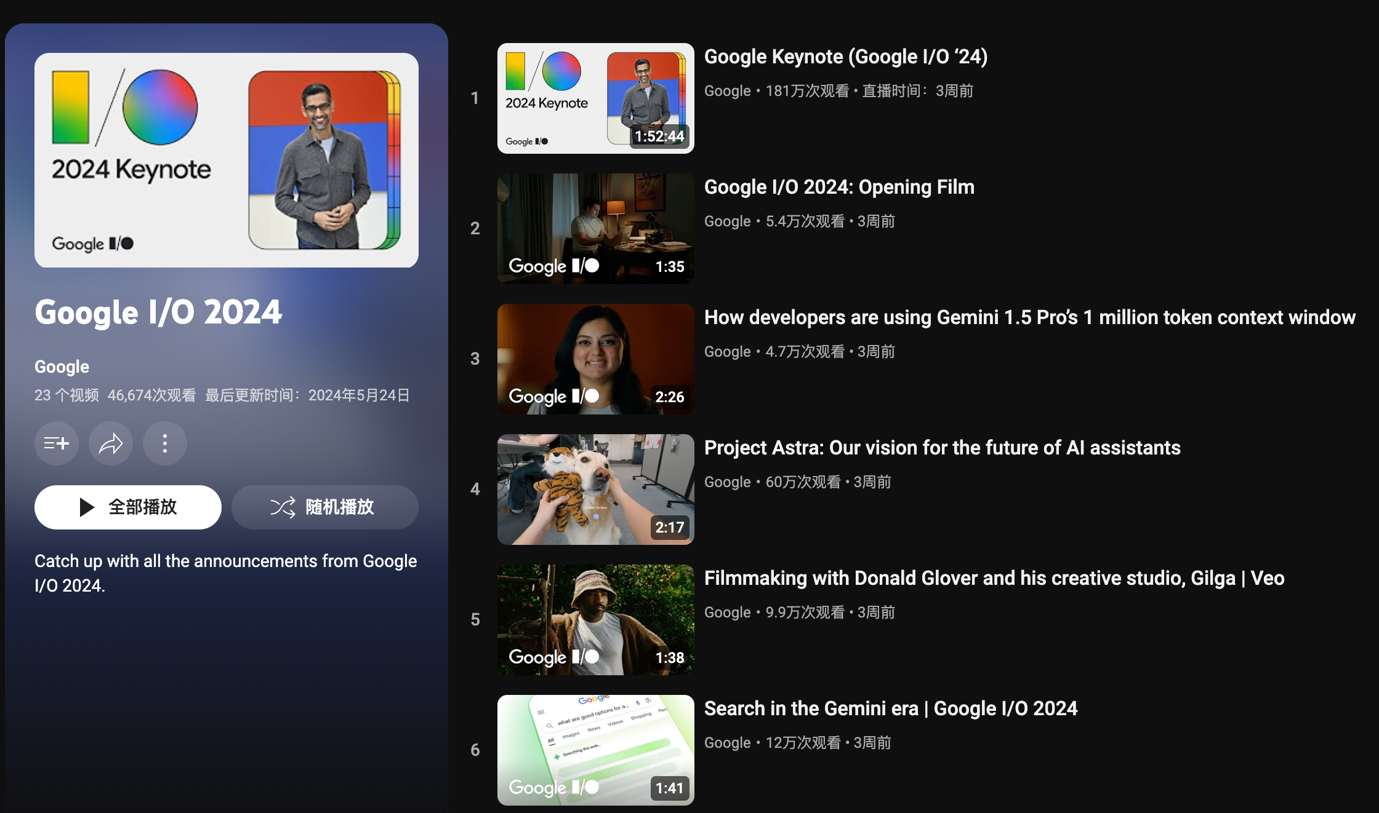Click the Google I/O 2024 playlist title
This screenshot has width=1379, height=813.
tap(158, 312)
